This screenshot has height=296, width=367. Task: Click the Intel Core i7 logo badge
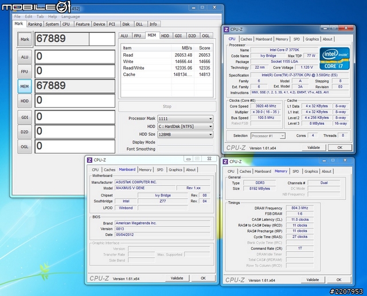click(334, 58)
